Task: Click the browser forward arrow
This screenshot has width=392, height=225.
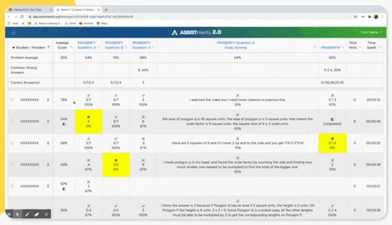Action: click(16, 17)
